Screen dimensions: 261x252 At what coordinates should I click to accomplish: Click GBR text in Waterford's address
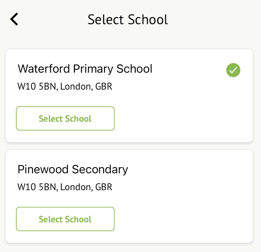point(104,86)
